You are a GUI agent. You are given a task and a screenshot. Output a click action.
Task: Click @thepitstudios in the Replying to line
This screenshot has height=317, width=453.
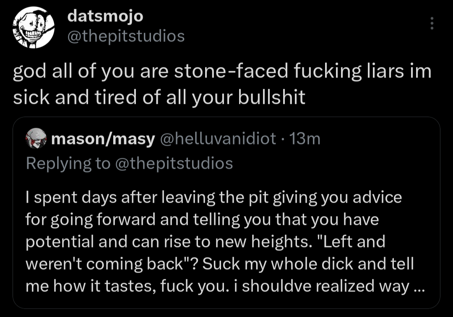(173, 163)
